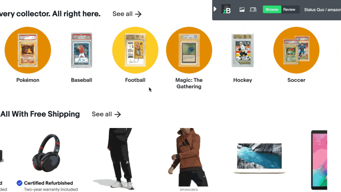Select the Football category circle
This screenshot has height=192, width=341.
click(x=135, y=50)
